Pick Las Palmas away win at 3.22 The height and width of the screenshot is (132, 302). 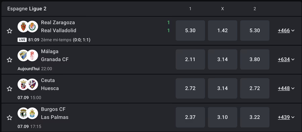coord(255,117)
